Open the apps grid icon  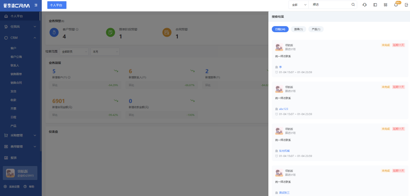[x=385, y=5]
